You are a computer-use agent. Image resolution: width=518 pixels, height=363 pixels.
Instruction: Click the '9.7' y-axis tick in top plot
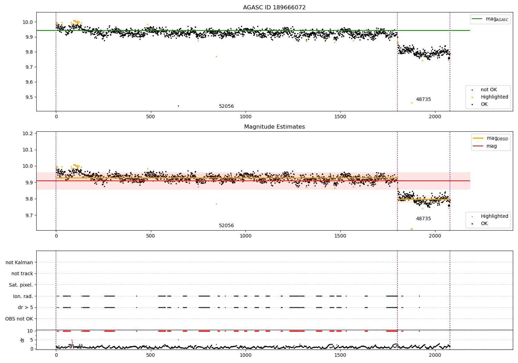pyautogui.click(x=29, y=67)
